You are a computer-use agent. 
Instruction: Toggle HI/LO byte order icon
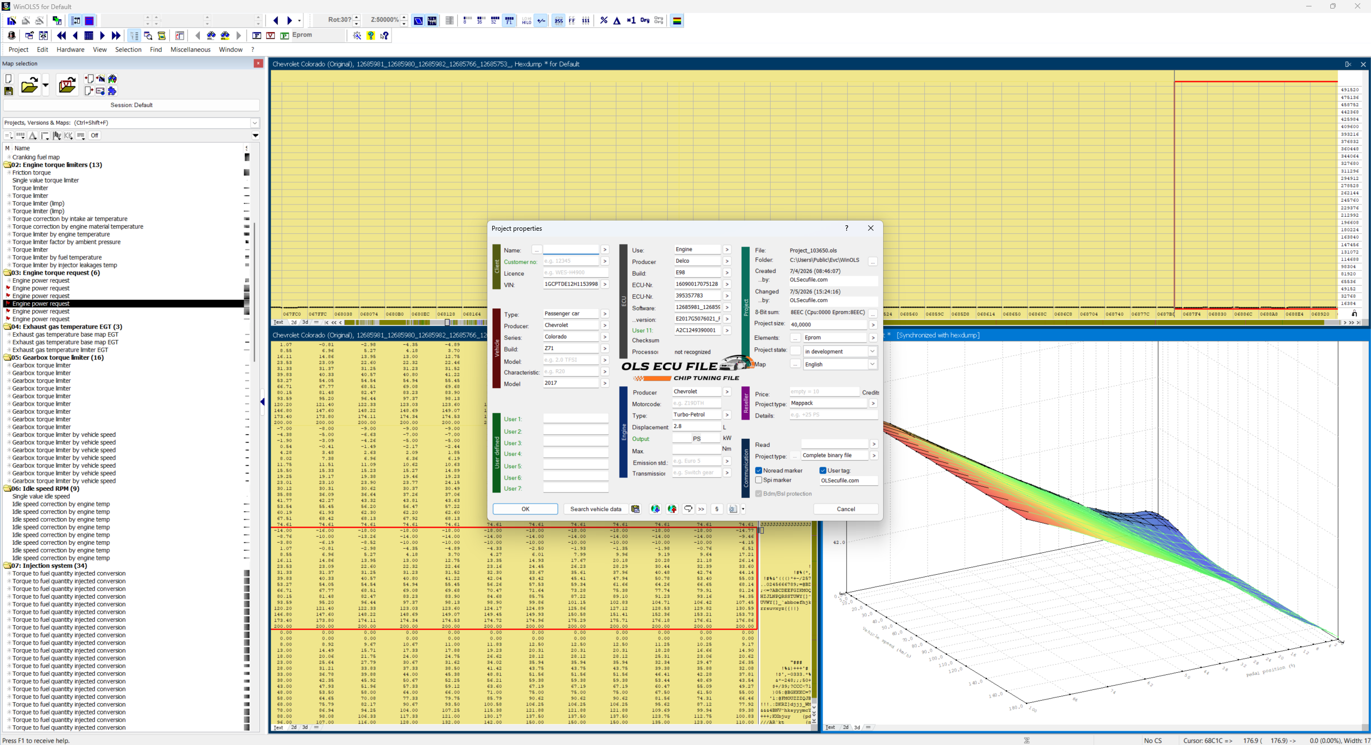[527, 20]
